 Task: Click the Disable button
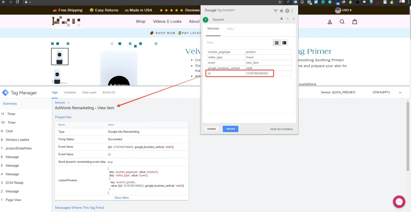click(211, 129)
